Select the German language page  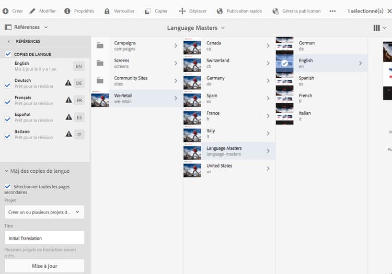[321, 46]
